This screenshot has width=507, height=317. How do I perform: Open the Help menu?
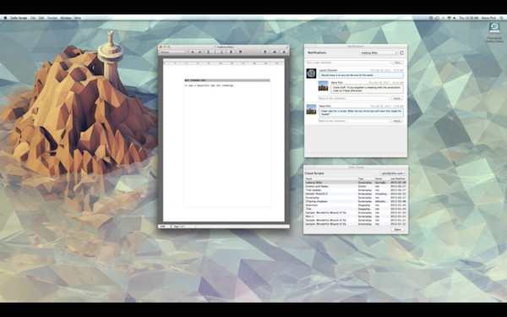point(78,18)
